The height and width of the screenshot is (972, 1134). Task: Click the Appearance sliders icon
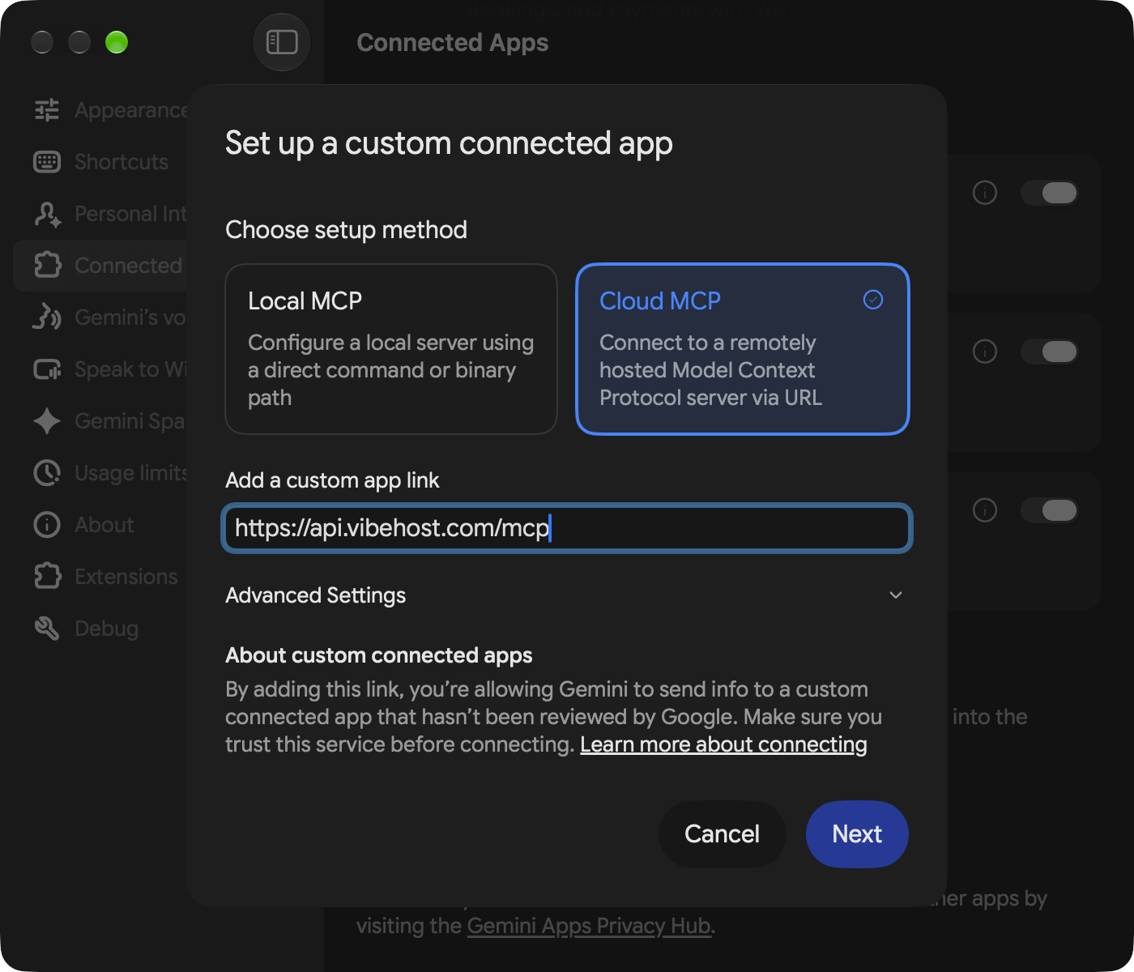[47, 110]
